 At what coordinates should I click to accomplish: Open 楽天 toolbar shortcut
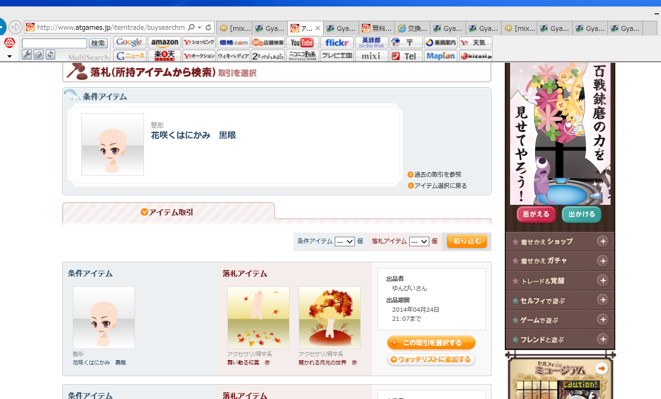point(164,55)
